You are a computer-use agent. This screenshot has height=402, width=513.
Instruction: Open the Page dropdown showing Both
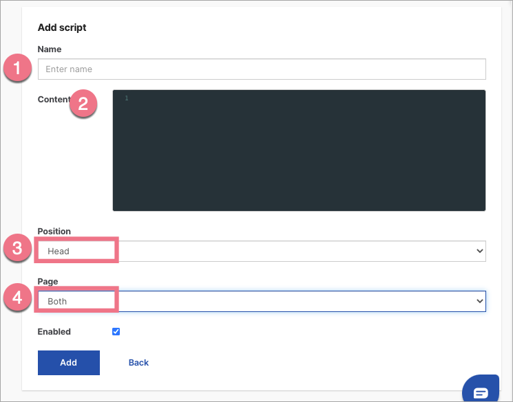262,301
